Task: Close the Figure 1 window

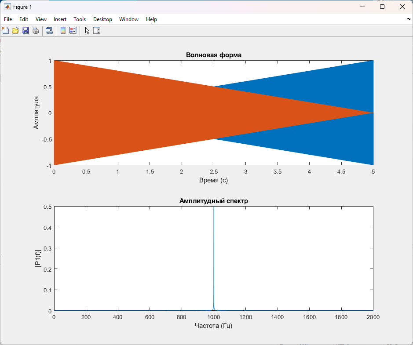Action: pos(402,7)
